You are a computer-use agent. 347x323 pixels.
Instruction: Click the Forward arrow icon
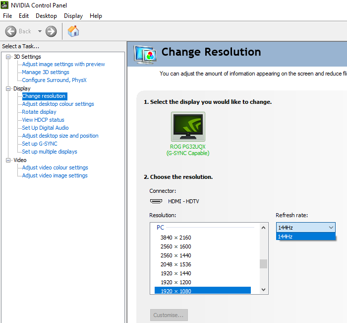51,31
